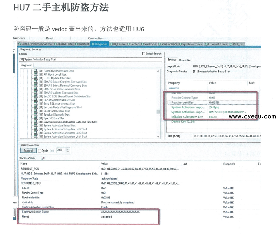Switch to the VarCode tab
Image resolution: width=276 pixels, height=234 pixels.
148,44
